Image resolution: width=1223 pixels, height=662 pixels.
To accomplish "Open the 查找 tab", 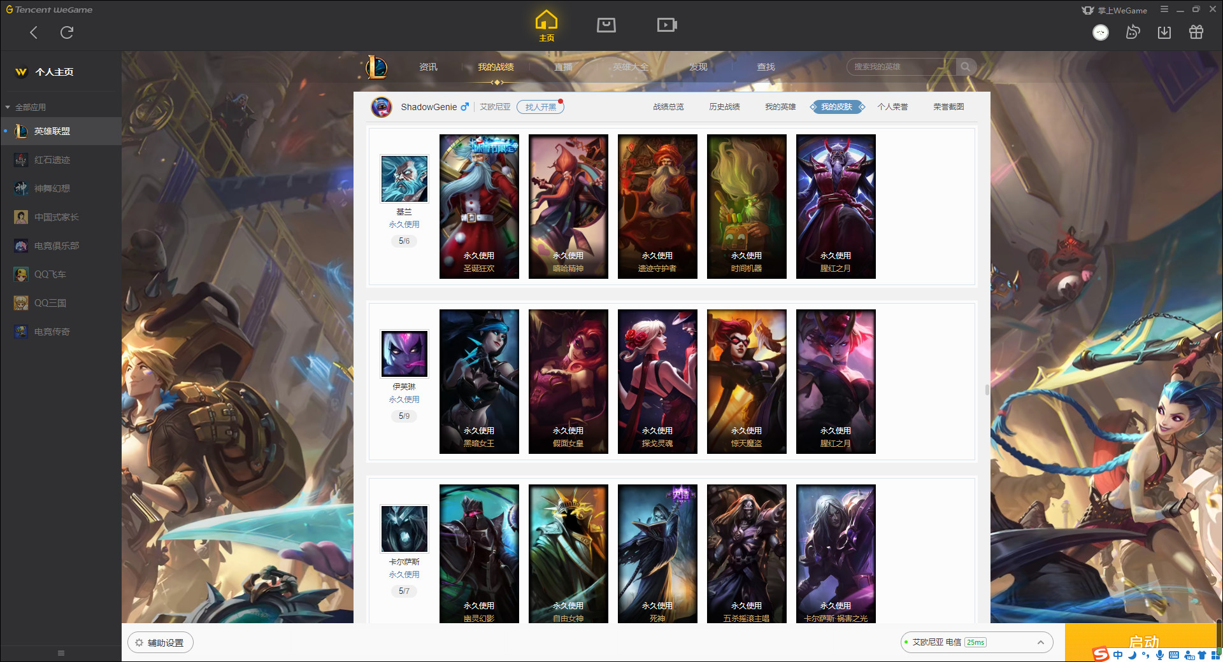I will pyautogui.click(x=766, y=67).
